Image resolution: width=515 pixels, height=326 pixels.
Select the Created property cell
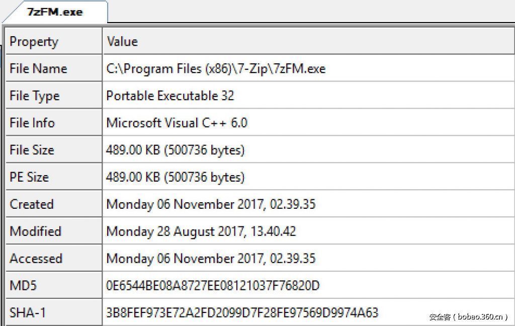(31, 205)
